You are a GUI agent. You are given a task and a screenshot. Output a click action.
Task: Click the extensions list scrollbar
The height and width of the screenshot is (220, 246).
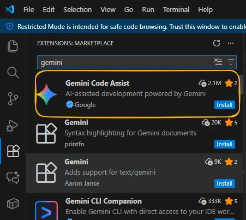coord(241,85)
